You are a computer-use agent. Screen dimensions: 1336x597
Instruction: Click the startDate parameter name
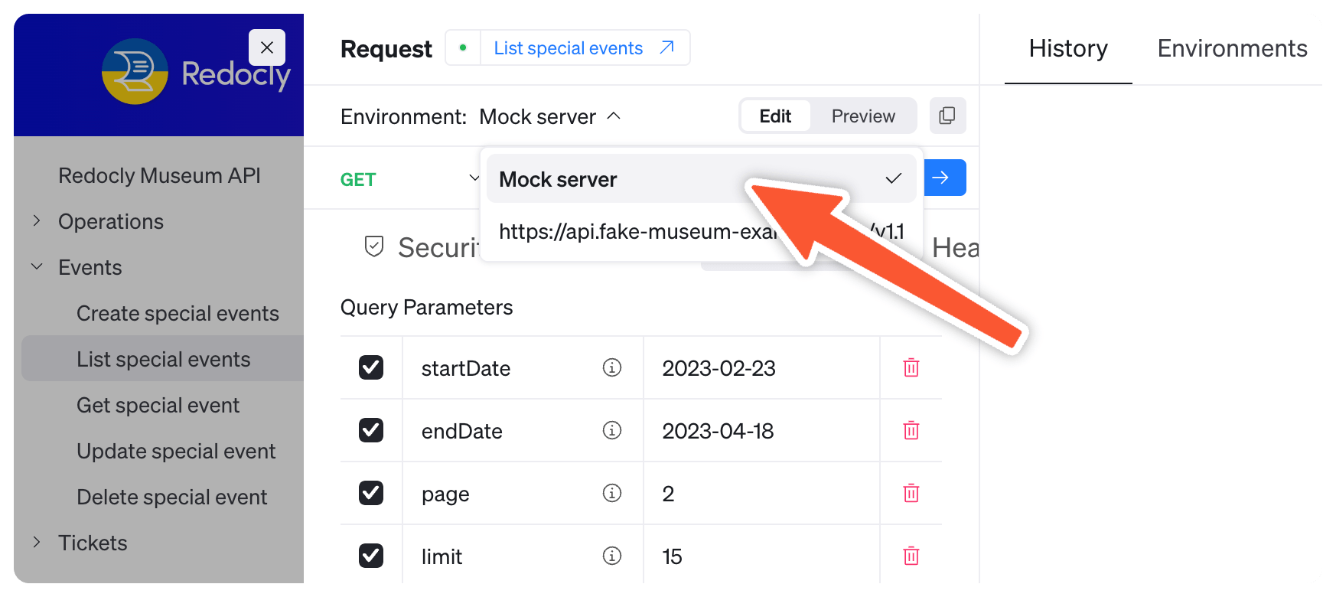pos(466,368)
